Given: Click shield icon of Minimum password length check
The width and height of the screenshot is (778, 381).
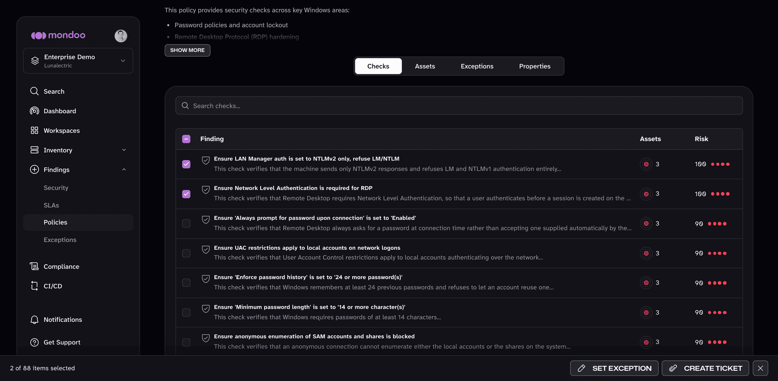Looking at the screenshot, I should tap(206, 309).
